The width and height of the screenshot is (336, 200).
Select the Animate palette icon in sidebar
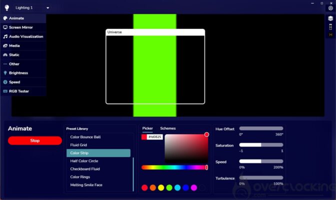5,18
